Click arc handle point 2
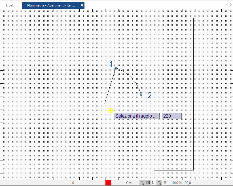The width and height of the screenshot is (233, 186). (x=141, y=95)
